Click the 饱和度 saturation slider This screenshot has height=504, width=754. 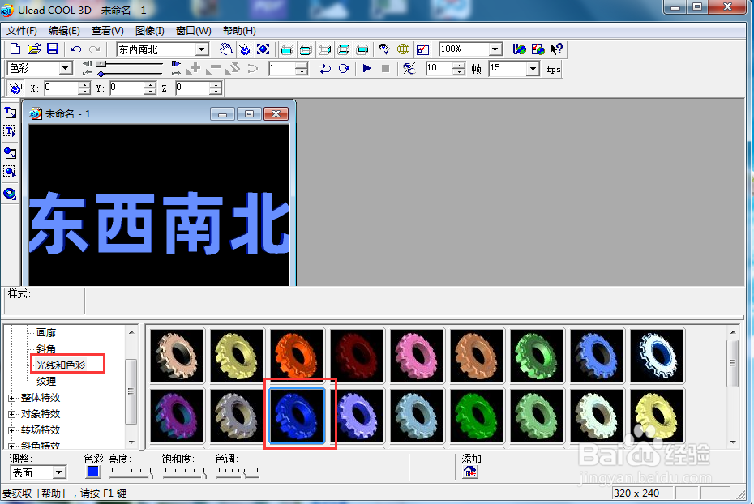tap(185, 472)
